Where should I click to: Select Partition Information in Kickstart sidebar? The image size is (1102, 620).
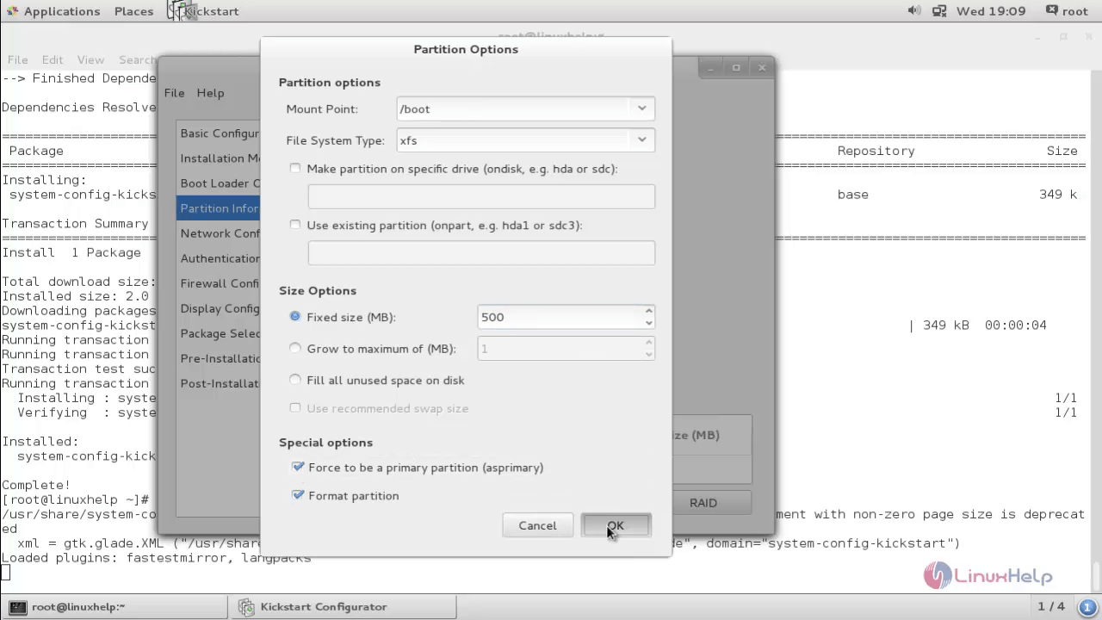(x=219, y=208)
